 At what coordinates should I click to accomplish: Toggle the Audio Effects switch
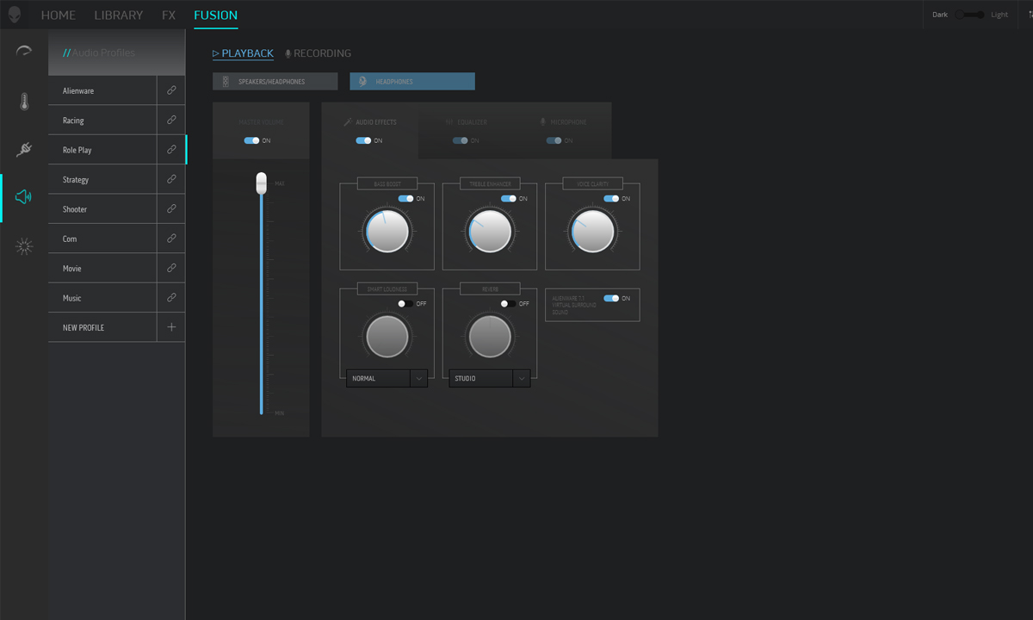pos(363,140)
